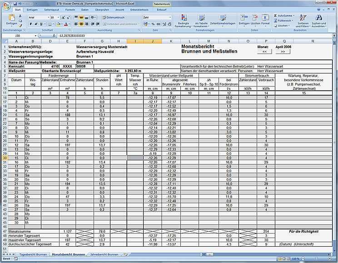Apply the percent style format
The width and height of the screenshot is (338, 263).
153,24
